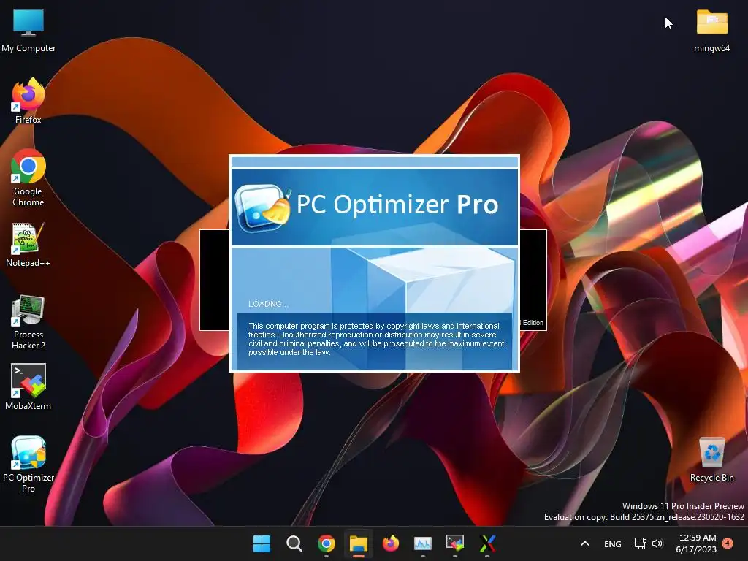
Task: Show hidden system tray icons
Action: click(x=585, y=543)
